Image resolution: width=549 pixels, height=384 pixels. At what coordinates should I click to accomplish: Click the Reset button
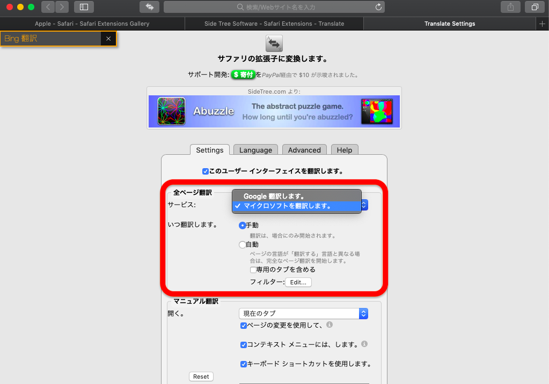point(201,377)
